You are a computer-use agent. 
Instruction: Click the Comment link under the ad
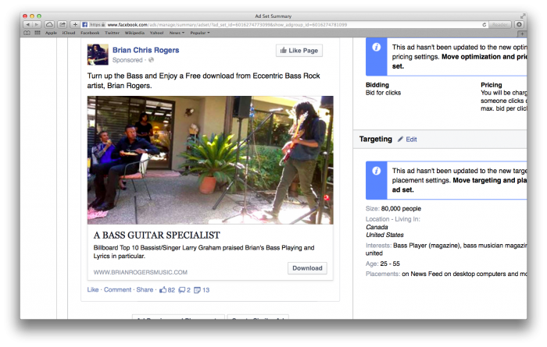click(117, 289)
